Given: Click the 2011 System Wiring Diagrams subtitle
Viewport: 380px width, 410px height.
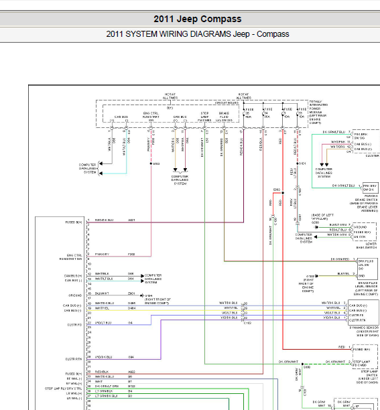Looking at the screenshot, I should 198,34.
